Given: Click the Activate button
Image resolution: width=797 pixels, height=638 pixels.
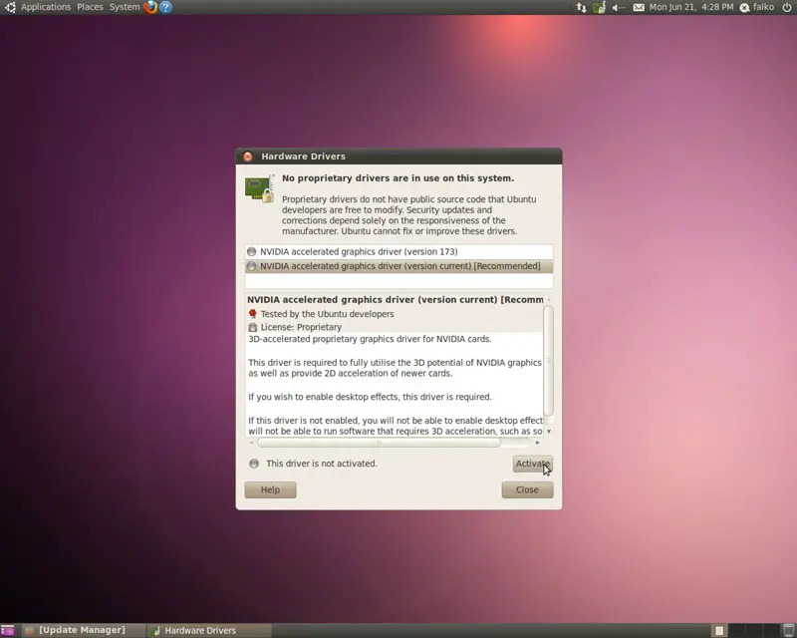Looking at the screenshot, I should click(533, 464).
